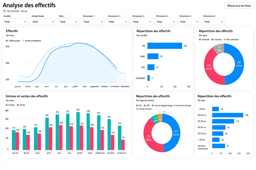The image size is (256, 170).
Task: Click the janvier Entrée bar showing 173
Action: tap(14, 140)
